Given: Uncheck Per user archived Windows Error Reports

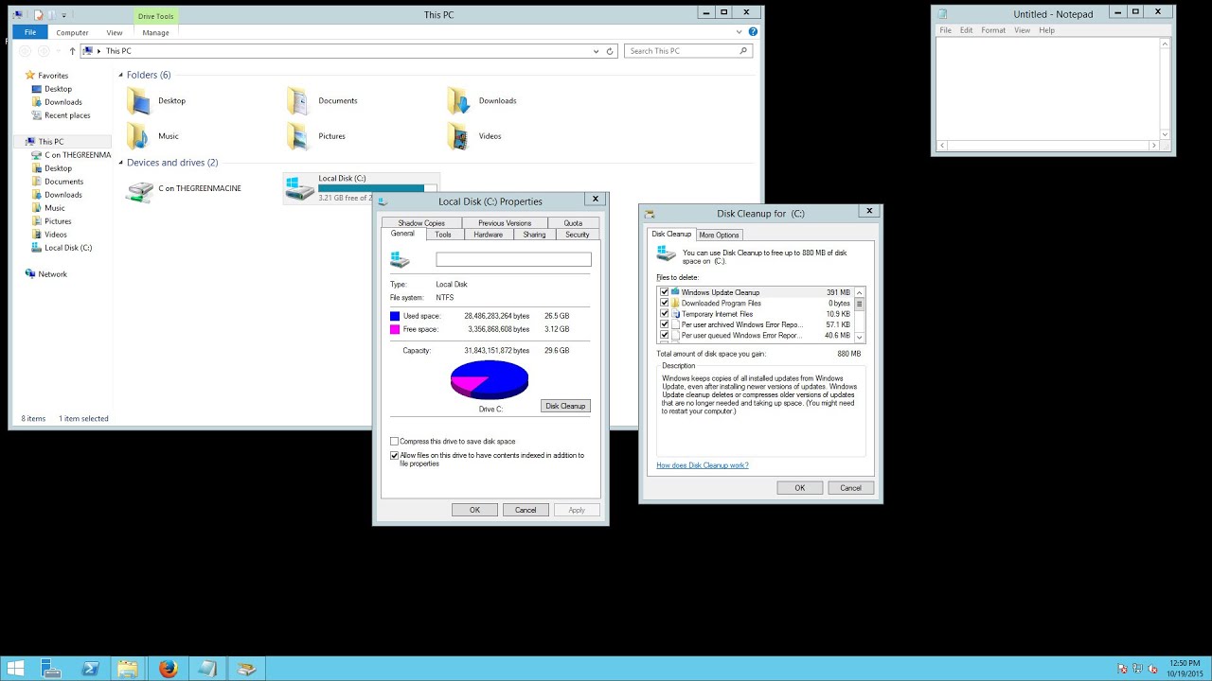Looking at the screenshot, I should coord(664,324).
